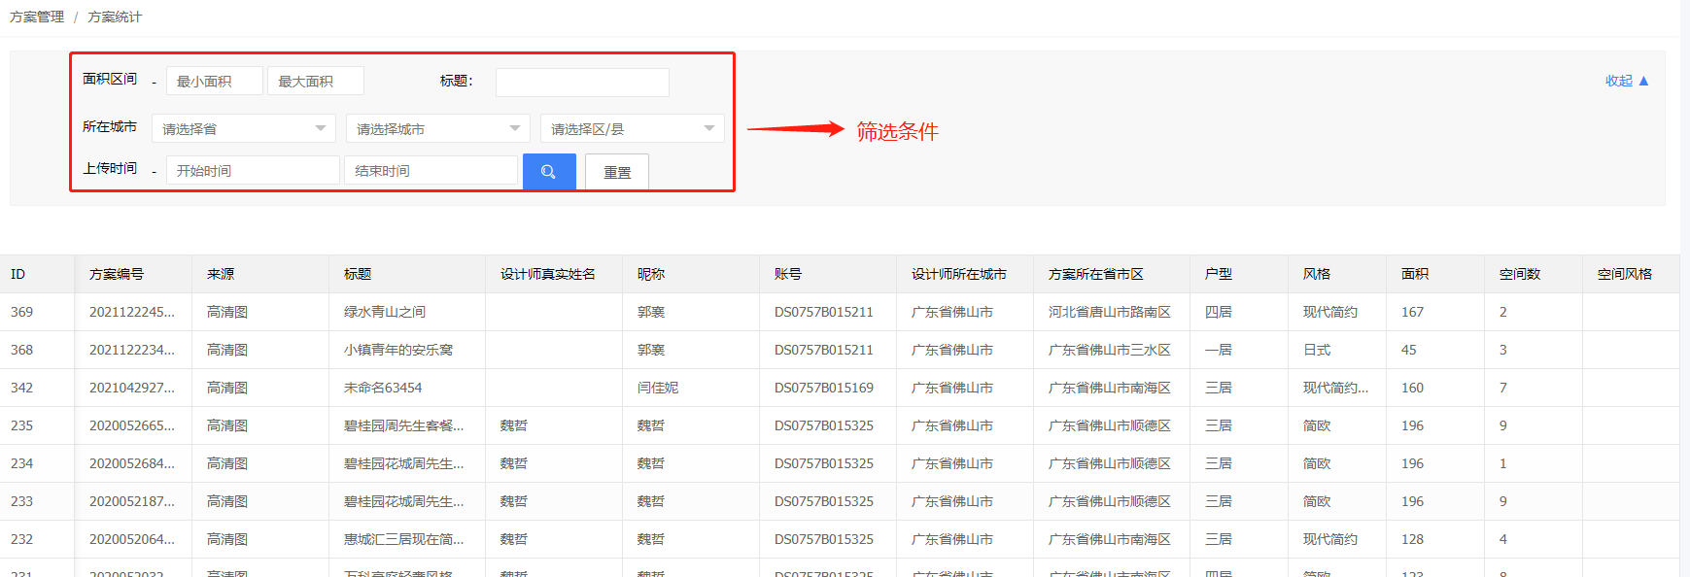Select 方案统计 breadcrumb item

pyautogui.click(x=115, y=17)
